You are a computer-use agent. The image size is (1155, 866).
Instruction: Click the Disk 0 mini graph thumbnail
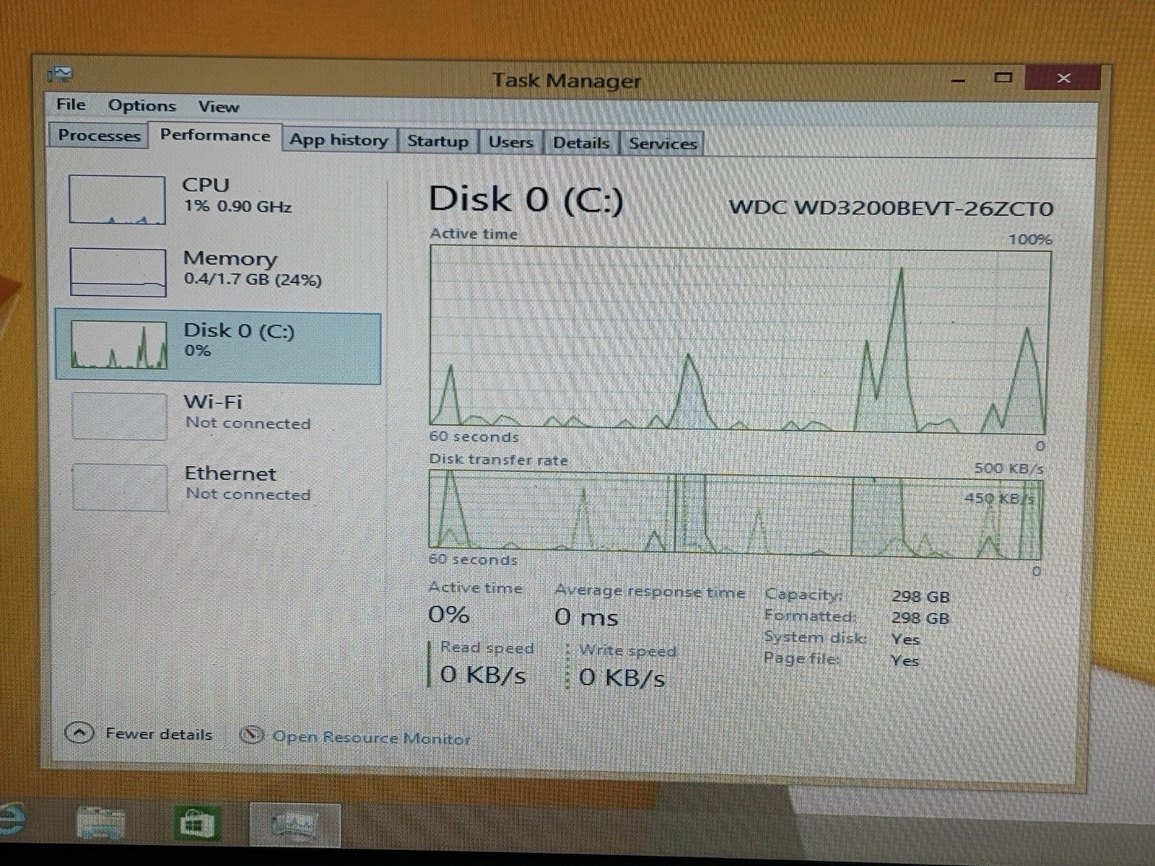[119, 345]
